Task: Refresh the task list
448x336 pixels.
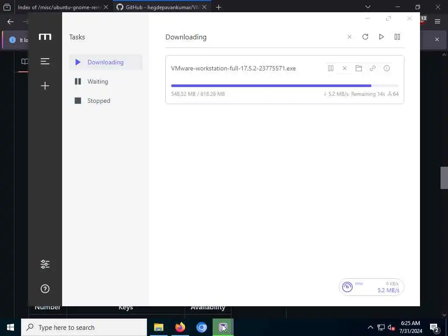Action: coord(365,37)
